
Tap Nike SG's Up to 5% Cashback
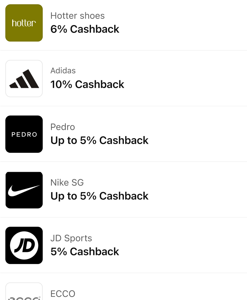(99, 196)
